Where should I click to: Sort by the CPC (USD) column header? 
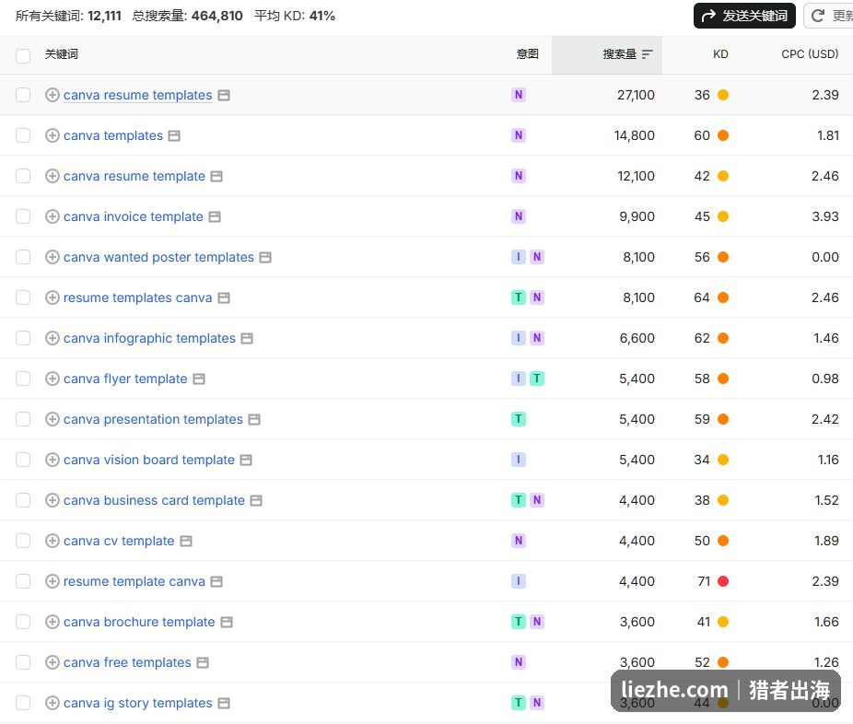click(x=810, y=54)
